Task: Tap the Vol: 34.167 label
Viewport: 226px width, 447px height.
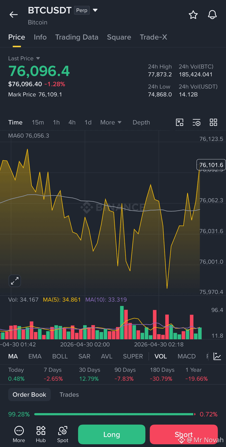Action: coord(23,300)
